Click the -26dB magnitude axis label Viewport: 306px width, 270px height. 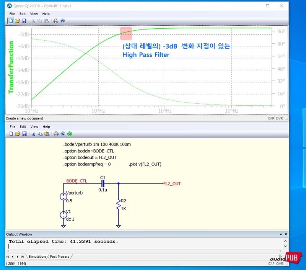22,106
